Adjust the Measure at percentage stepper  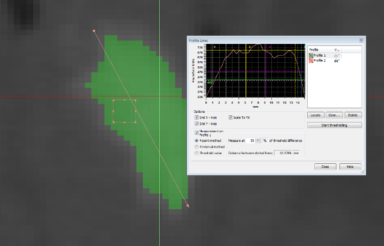(x=259, y=140)
